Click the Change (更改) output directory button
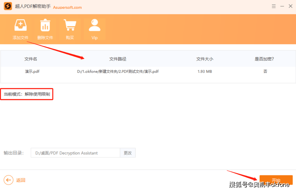The image size is (296, 191). (128, 153)
